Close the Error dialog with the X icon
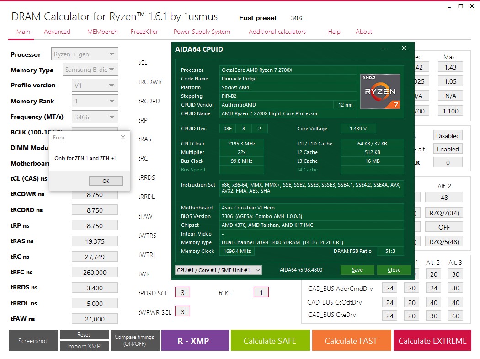 pos(123,137)
